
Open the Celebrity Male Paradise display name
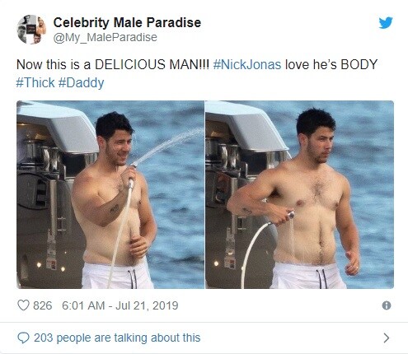[x=127, y=22]
